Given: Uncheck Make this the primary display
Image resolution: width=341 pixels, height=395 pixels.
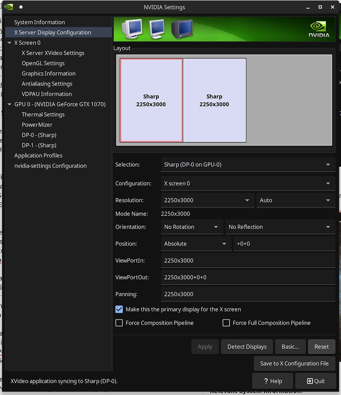Looking at the screenshot, I should tap(119, 309).
